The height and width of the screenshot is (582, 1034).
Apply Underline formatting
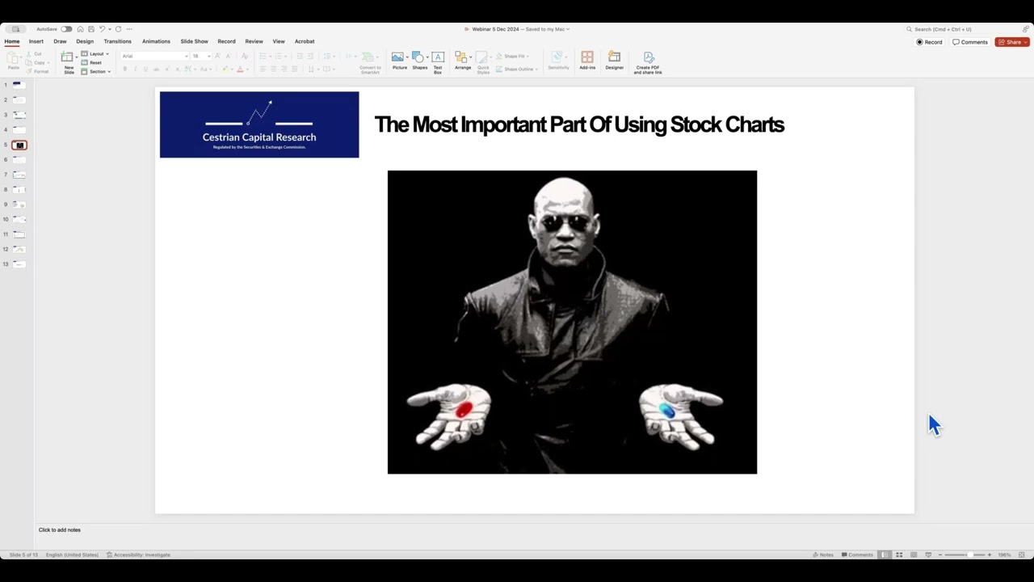(145, 70)
